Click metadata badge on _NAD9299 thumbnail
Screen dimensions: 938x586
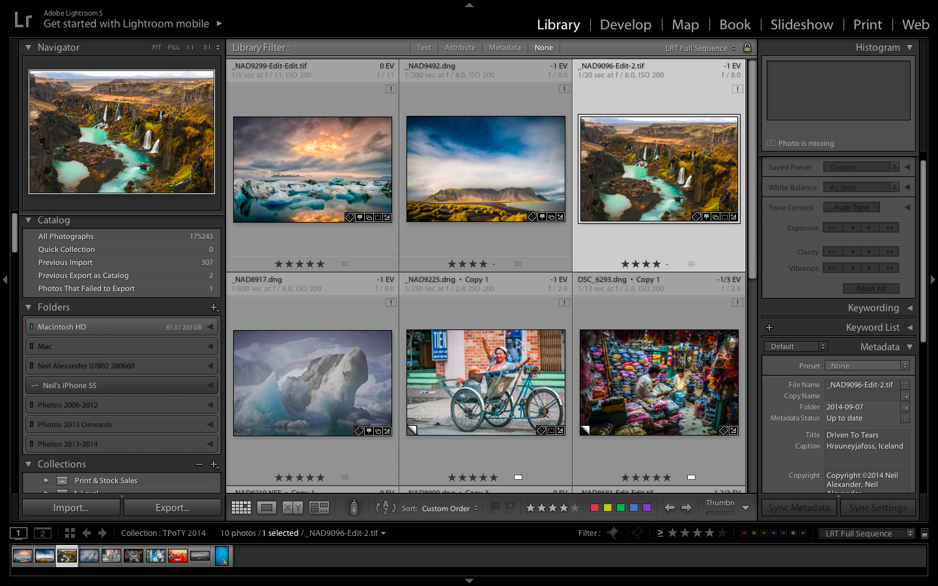[350, 217]
